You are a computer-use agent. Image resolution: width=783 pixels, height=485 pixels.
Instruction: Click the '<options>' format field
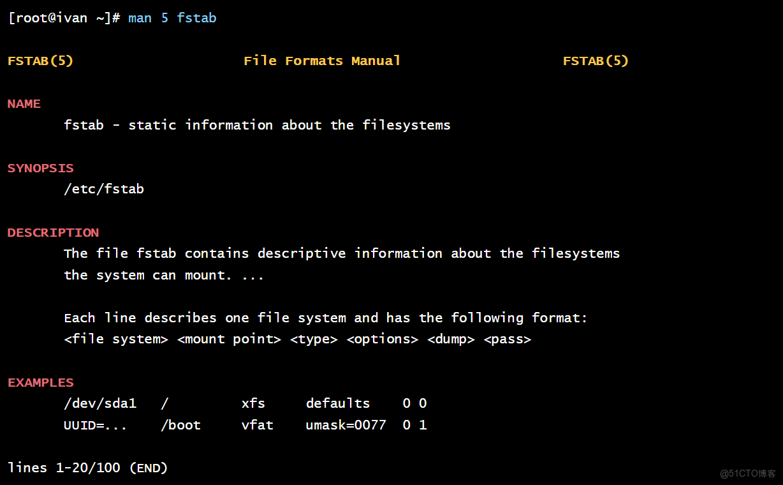pyautogui.click(x=383, y=339)
